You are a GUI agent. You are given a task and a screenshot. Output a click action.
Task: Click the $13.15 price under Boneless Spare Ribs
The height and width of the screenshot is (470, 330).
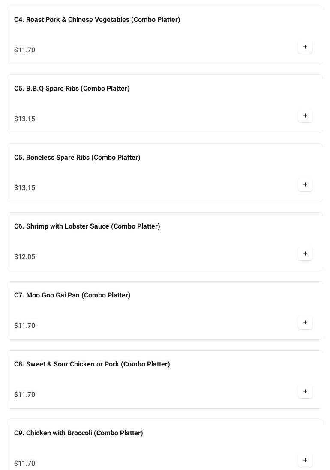point(24,188)
